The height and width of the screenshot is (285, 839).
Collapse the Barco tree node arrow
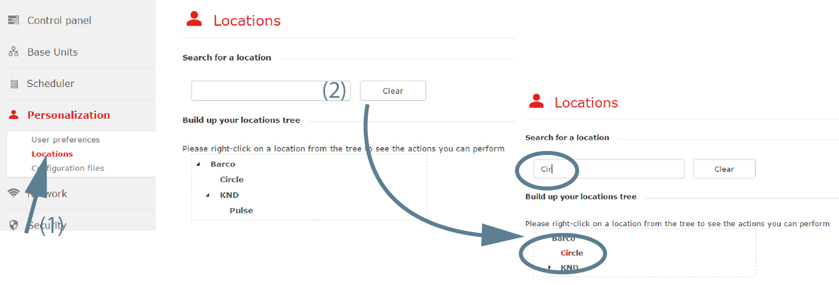pos(198,164)
